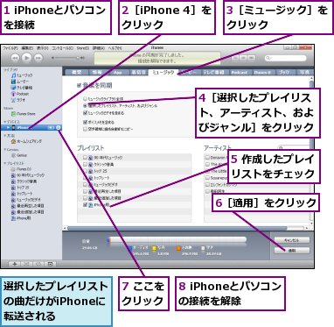Open iTunes DJ playlist in sidebar
334x327 pixels.
click(21, 169)
